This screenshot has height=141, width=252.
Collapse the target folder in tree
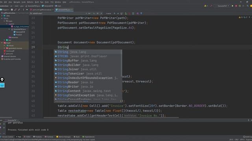tap(2, 43)
